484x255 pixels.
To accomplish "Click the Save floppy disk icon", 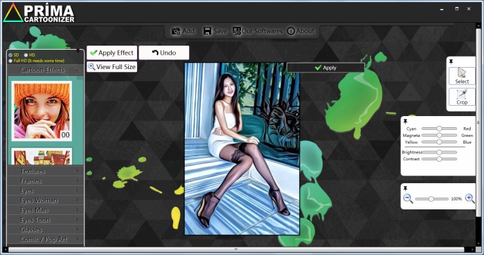I will point(207,31).
